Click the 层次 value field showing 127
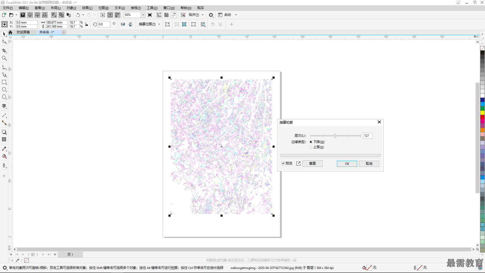The height and width of the screenshot is (273, 485). [x=368, y=136]
